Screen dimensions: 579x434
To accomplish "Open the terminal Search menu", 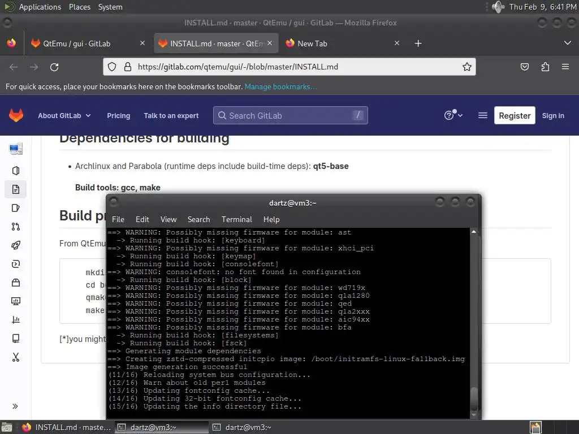I will coord(198,219).
